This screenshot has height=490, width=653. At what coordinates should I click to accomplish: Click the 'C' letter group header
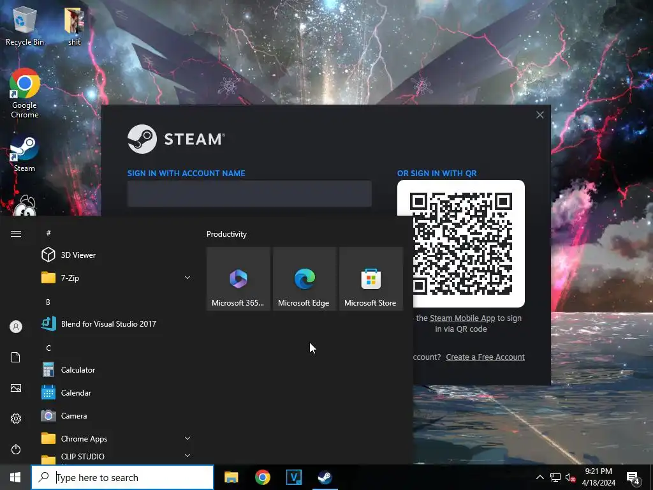(x=48, y=348)
